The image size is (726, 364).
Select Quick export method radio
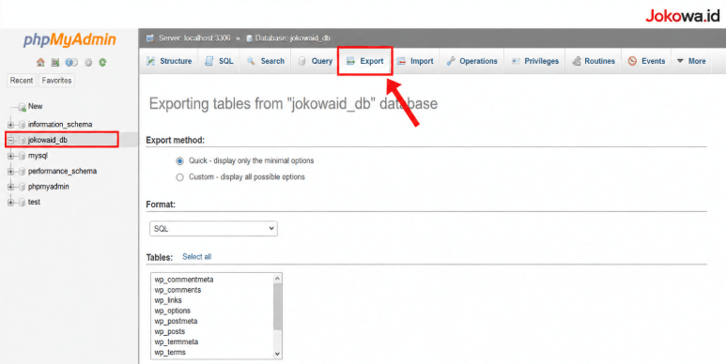coord(179,161)
